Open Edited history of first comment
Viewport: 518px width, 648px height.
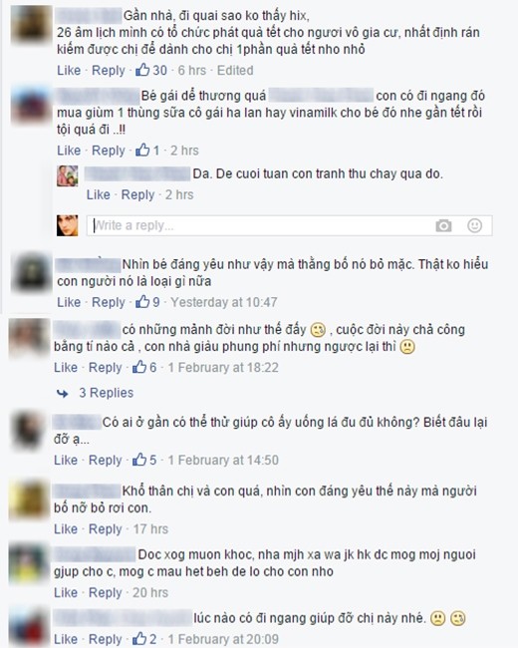[235, 70]
